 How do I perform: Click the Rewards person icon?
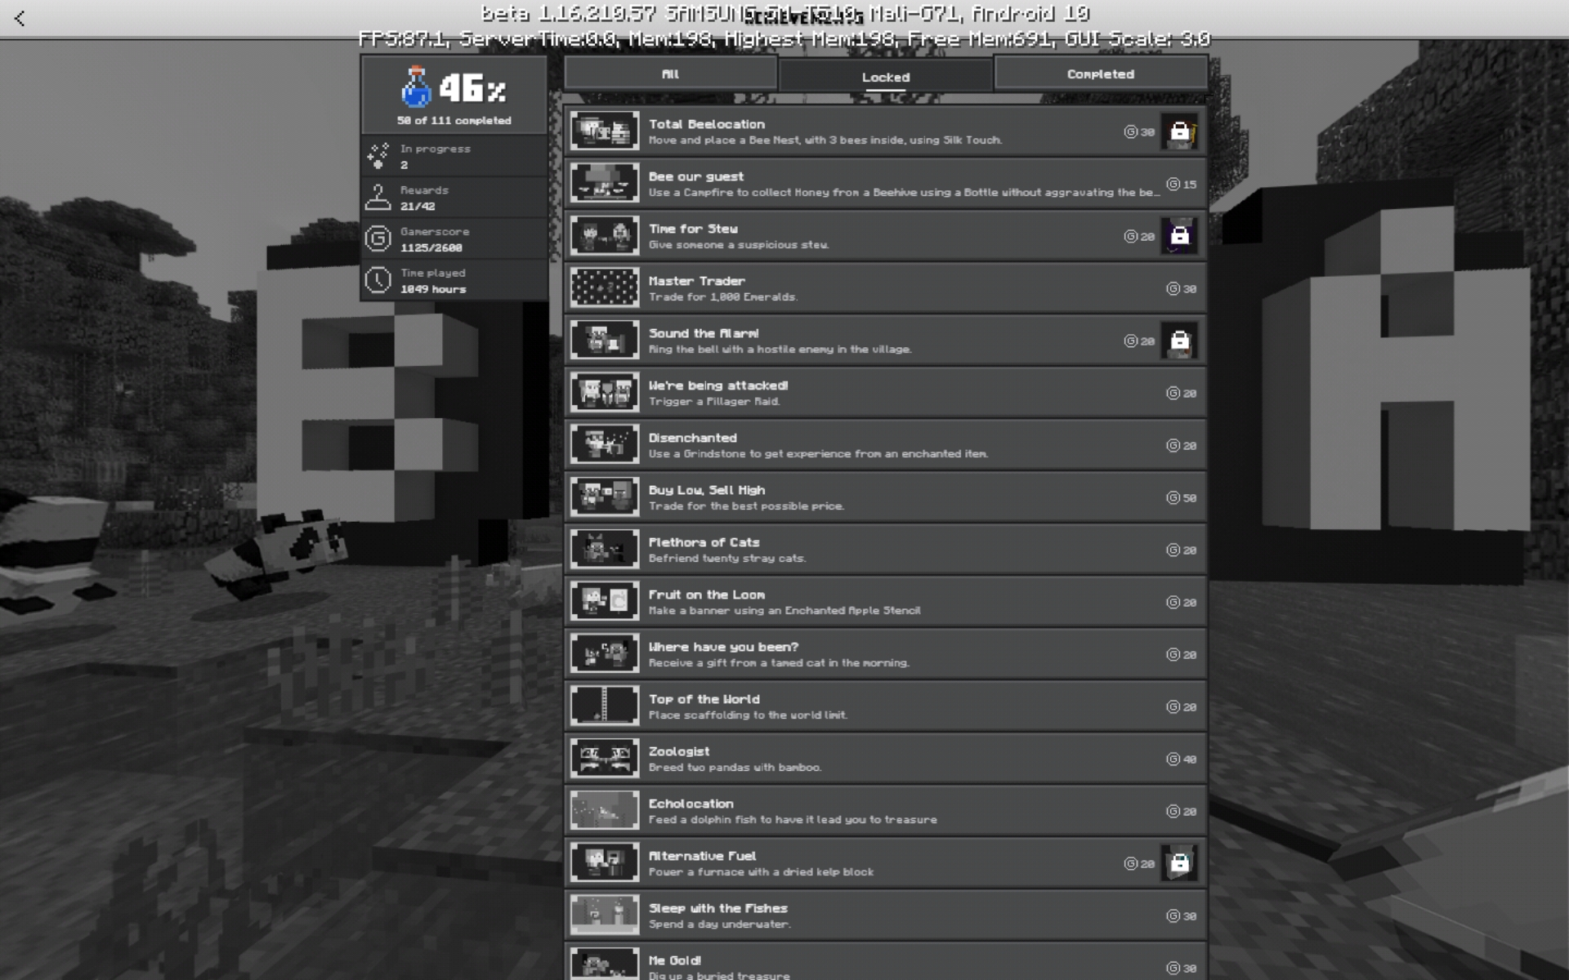(378, 197)
